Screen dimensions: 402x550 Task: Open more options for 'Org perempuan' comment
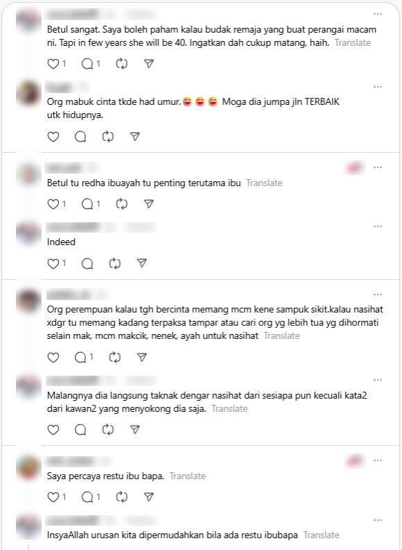pyautogui.click(x=378, y=294)
